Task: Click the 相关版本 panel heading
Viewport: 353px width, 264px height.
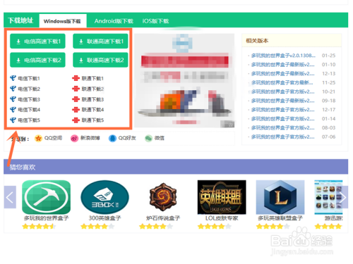Action: tap(257, 41)
